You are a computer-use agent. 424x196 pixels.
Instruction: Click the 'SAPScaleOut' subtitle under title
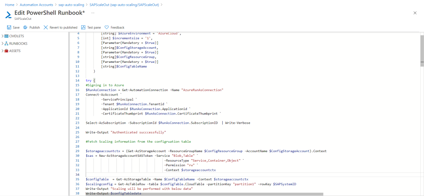23,19
